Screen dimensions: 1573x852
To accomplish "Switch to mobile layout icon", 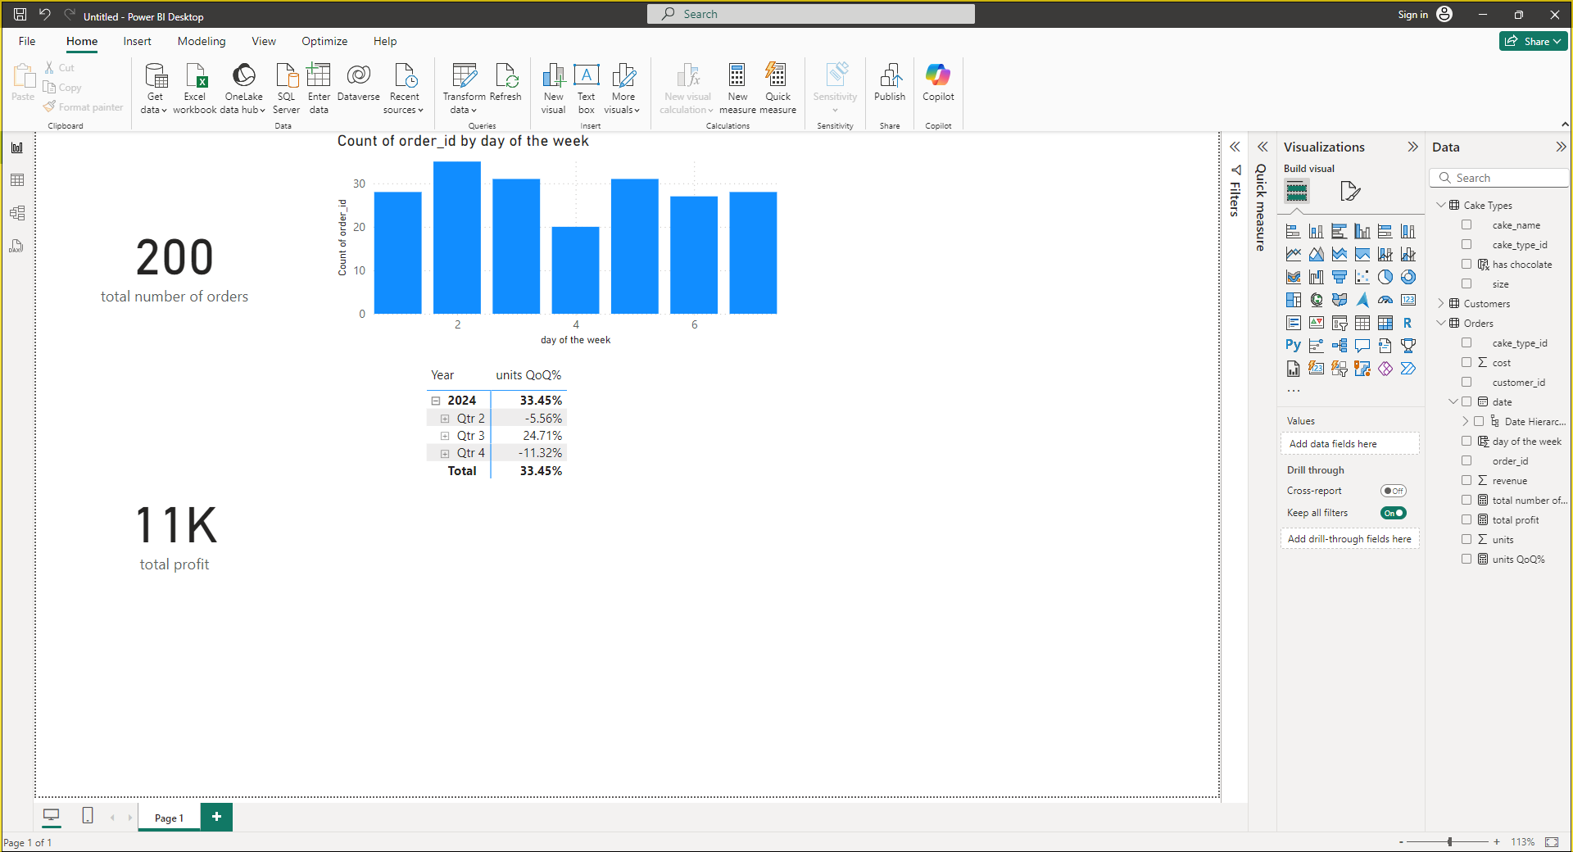I will pyautogui.click(x=88, y=816).
